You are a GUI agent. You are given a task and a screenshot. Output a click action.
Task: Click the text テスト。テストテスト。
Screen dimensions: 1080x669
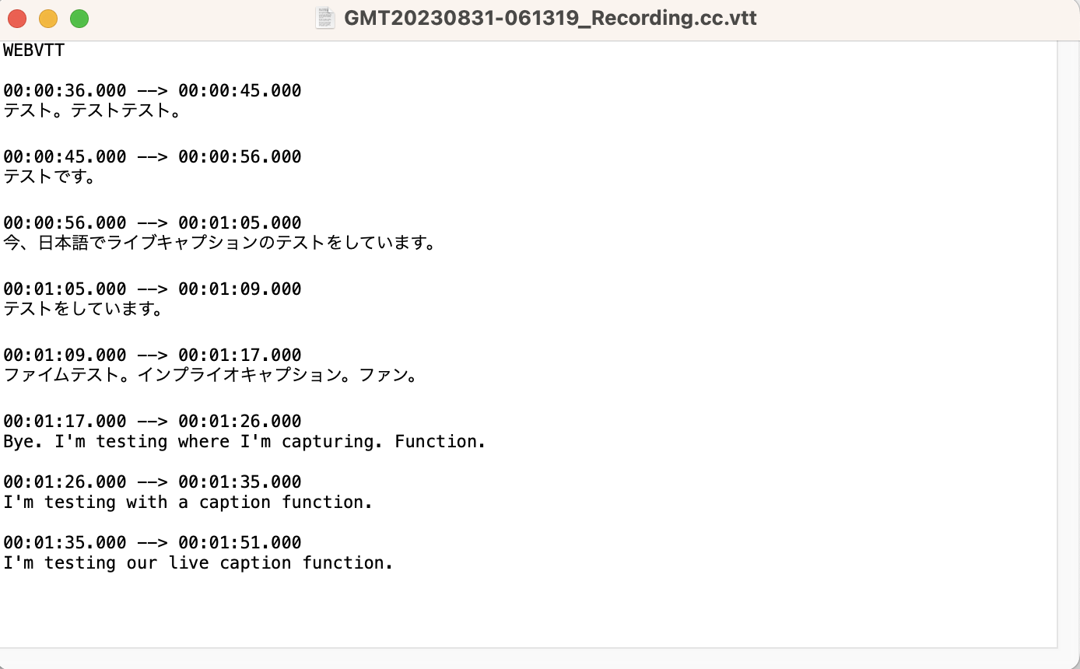tap(93, 110)
